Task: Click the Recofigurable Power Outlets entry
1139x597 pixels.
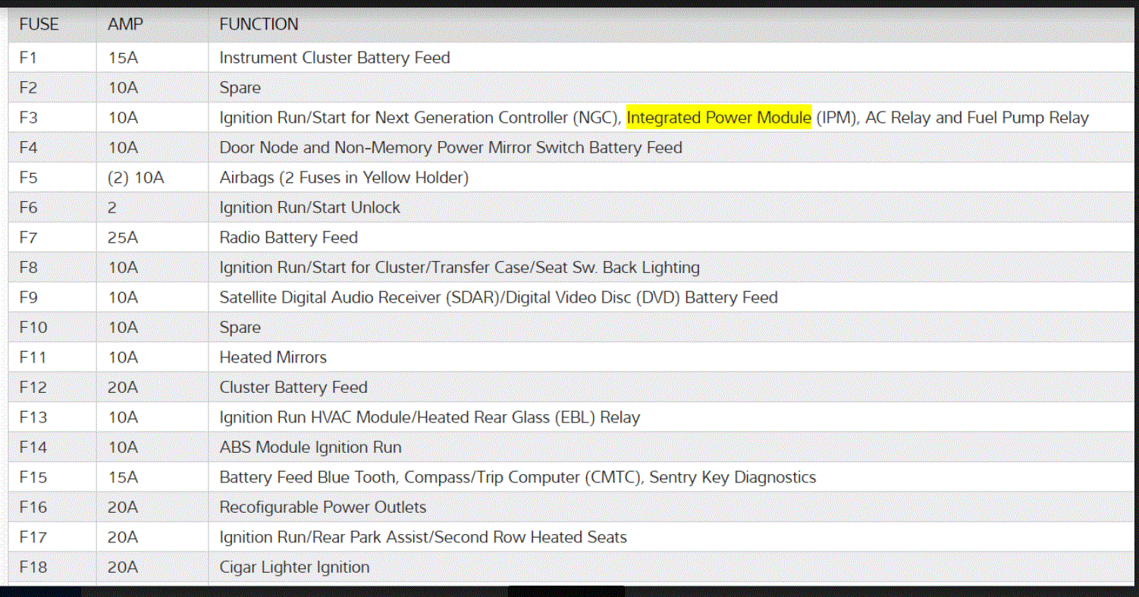Action: [x=322, y=507]
